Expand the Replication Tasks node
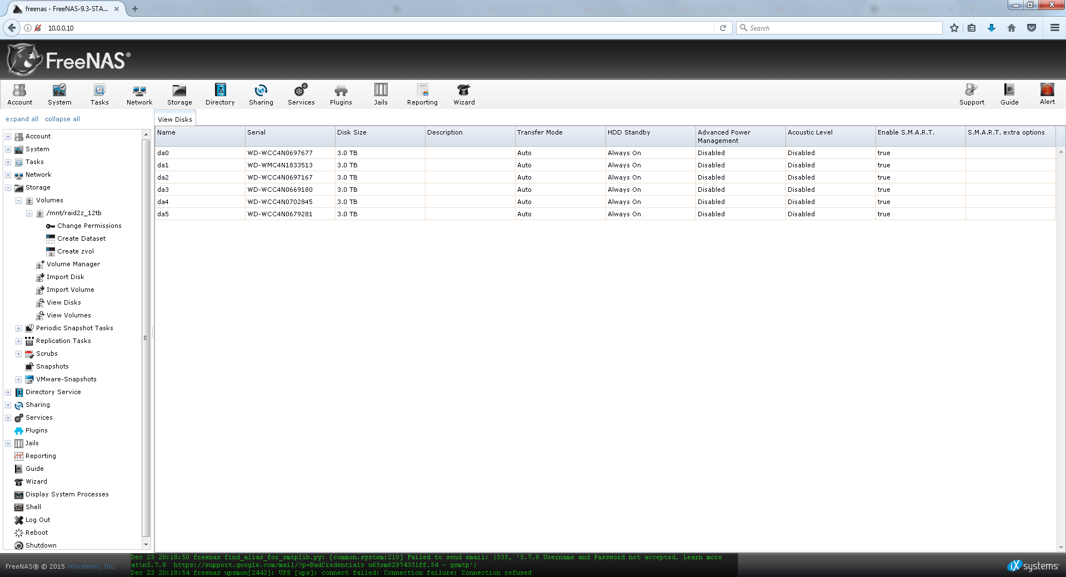Screen dimensions: 1066x577 click(18, 341)
